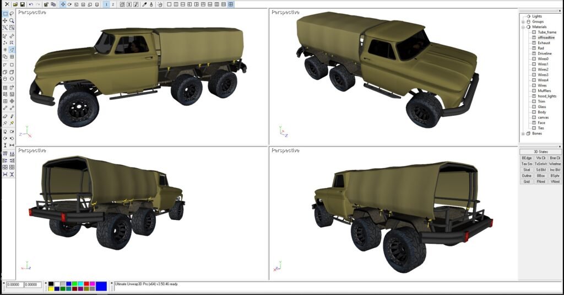Select the single viewport layout icon
This screenshot has height=295, width=564.
click(x=169, y=4)
